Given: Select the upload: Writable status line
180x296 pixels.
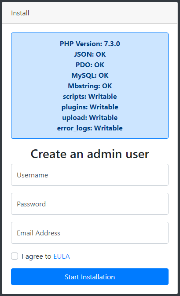Looking at the screenshot, I should pyautogui.click(x=90, y=118).
